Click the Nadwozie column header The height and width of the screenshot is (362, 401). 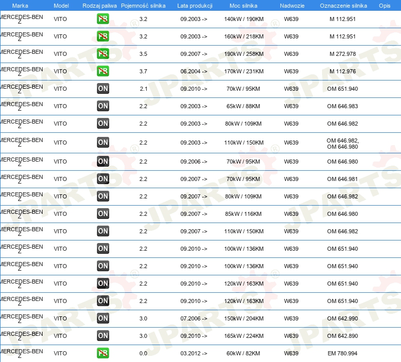(292, 6)
